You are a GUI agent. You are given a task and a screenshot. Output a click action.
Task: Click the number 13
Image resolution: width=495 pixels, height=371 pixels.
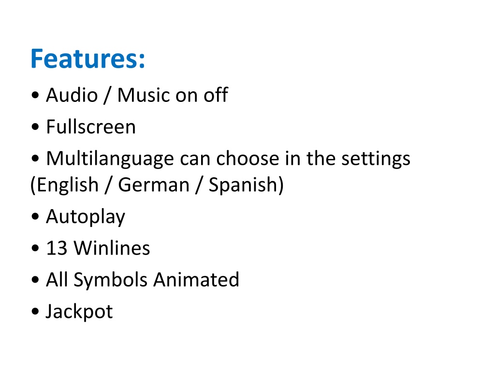pyautogui.click(x=57, y=248)
